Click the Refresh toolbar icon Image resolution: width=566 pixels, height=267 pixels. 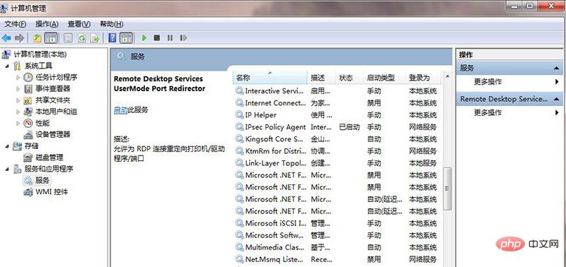pos(82,38)
